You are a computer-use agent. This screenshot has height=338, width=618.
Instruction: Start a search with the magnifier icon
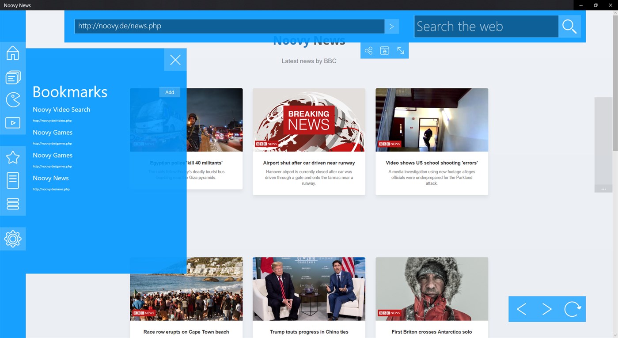569,26
